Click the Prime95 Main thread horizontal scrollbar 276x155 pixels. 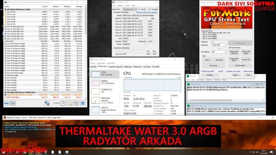tap(226, 100)
